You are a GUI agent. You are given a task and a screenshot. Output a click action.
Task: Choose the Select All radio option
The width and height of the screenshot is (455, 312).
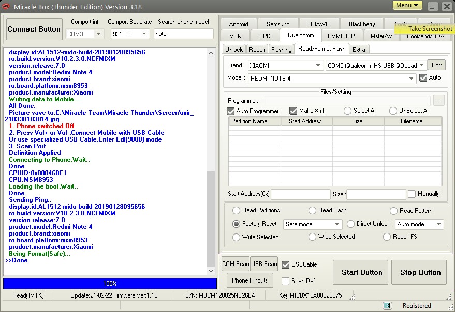347,111
